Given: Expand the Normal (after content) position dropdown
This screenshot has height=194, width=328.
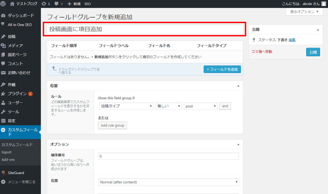Looking at the screenshot, I should [x=168, y=182].
